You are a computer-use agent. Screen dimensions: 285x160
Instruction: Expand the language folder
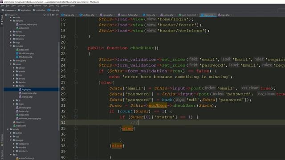pos(11,36)
